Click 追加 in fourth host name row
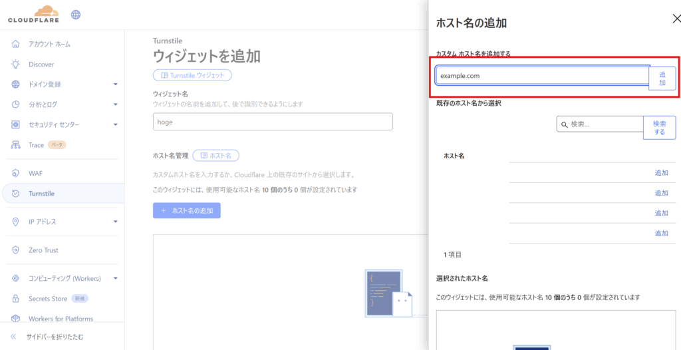 pos(662,233)
